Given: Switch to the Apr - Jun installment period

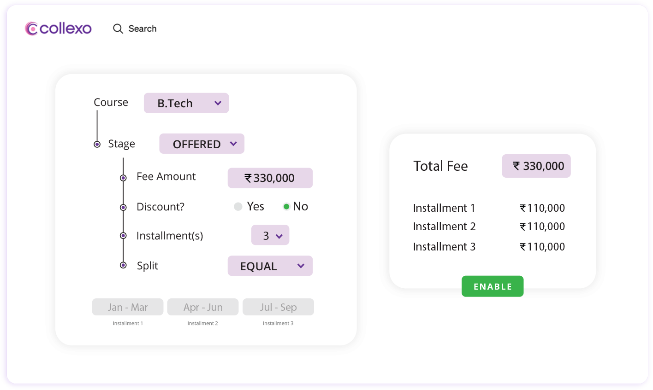Looking at the screenshot, I should 202,307.
